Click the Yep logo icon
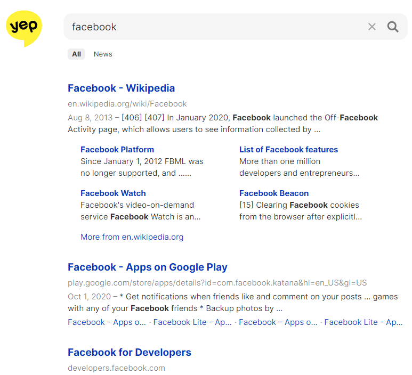412x375 pixels. (24, 28)
